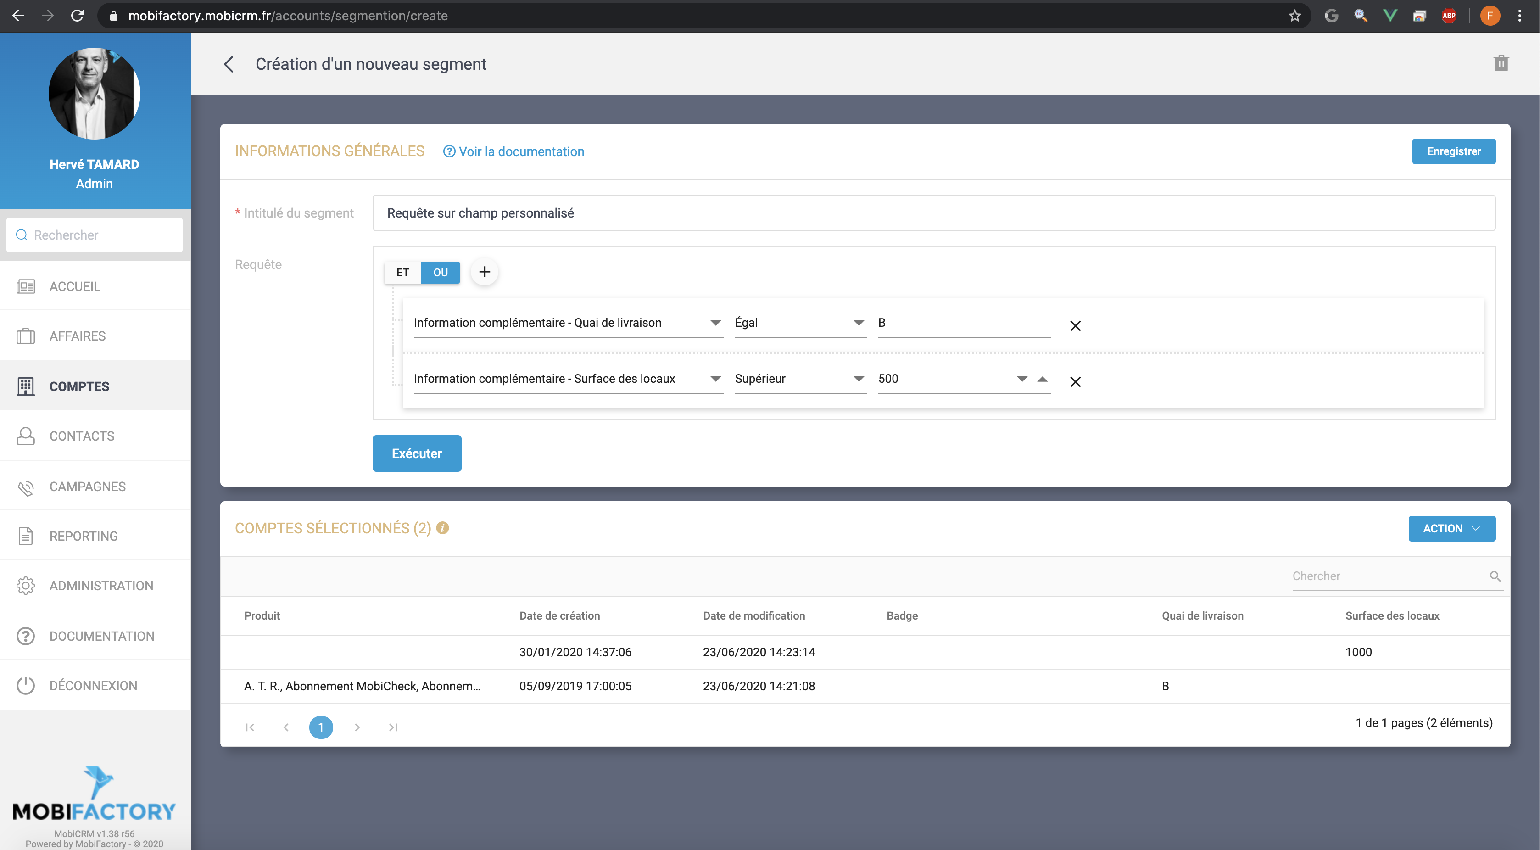Bookmark this page with the star icon

click(x=1294, y=16)
